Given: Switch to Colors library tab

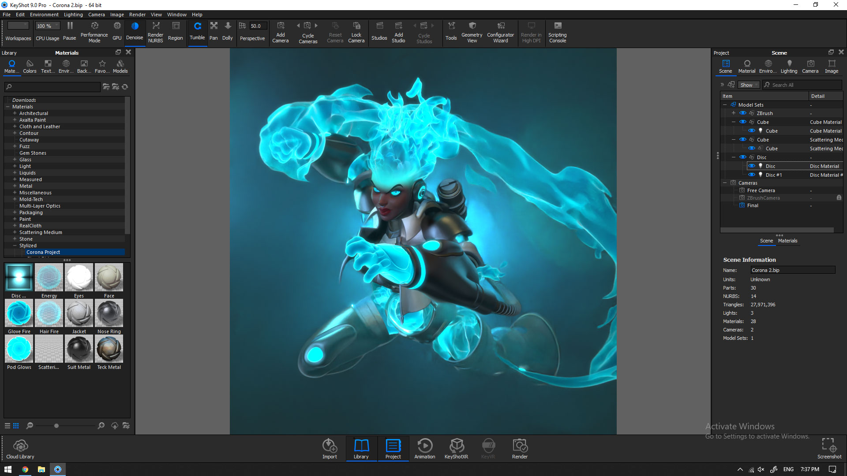Looking at the screenshot, I should 30,67.
